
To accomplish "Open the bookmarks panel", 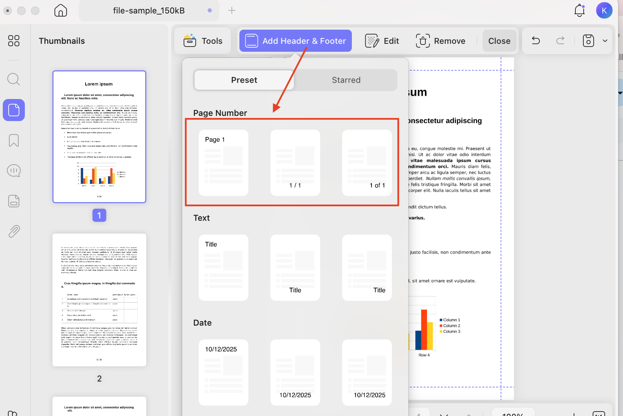I will [13, 140].
